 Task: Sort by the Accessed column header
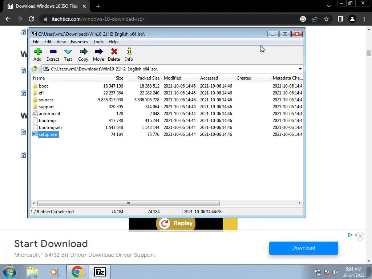(216, 78)
